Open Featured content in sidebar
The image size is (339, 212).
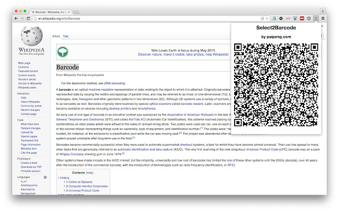[x=28, y=71]
